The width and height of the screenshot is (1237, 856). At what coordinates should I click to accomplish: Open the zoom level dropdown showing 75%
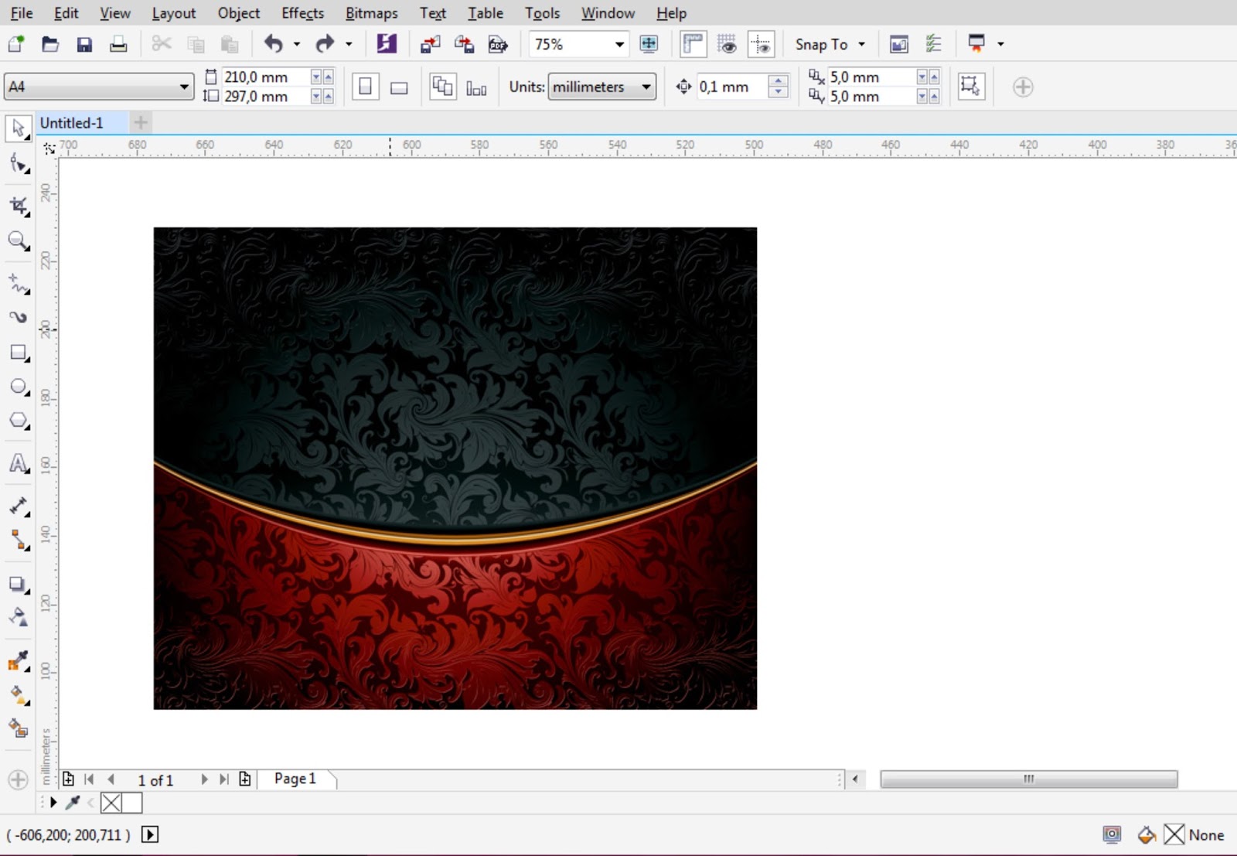click(x=619, y=44)
